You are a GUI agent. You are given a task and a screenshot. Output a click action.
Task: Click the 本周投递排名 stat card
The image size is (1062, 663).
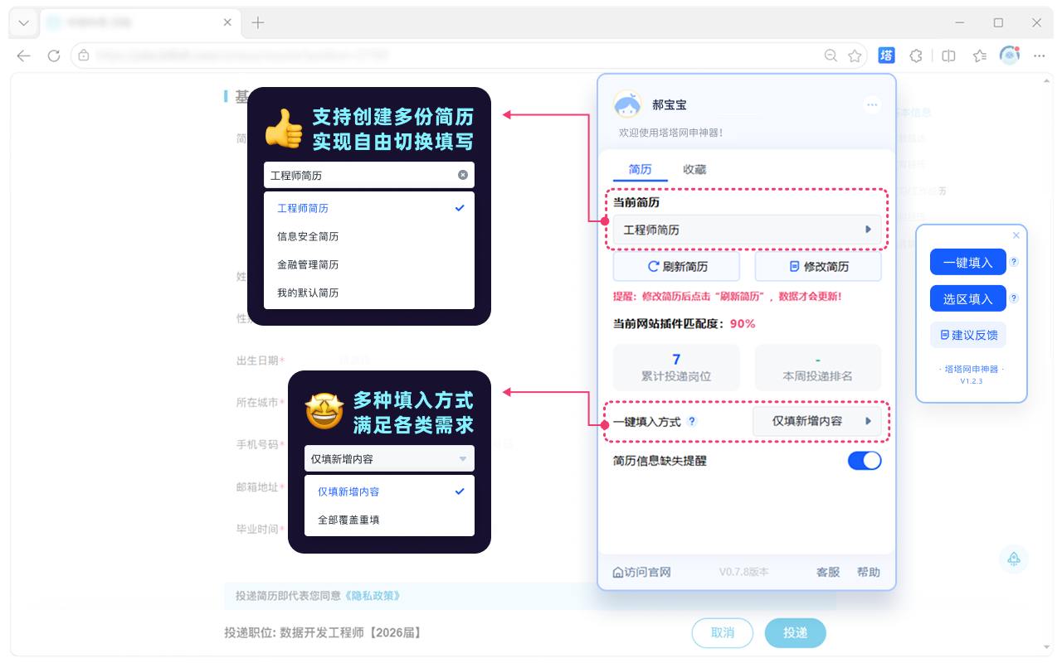click(818, 368)
